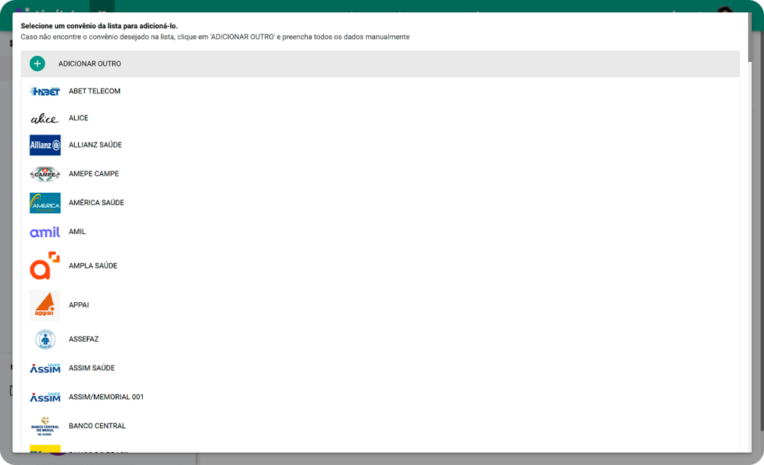The height and width of the screenshot is (465, 764).
Task: Click the circular Assefaz logo
Action: [45, 340]
